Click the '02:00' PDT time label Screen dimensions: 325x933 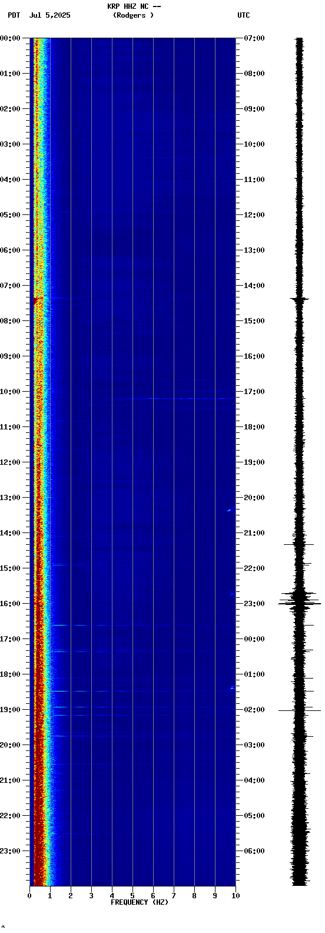[x=10, y=109]
